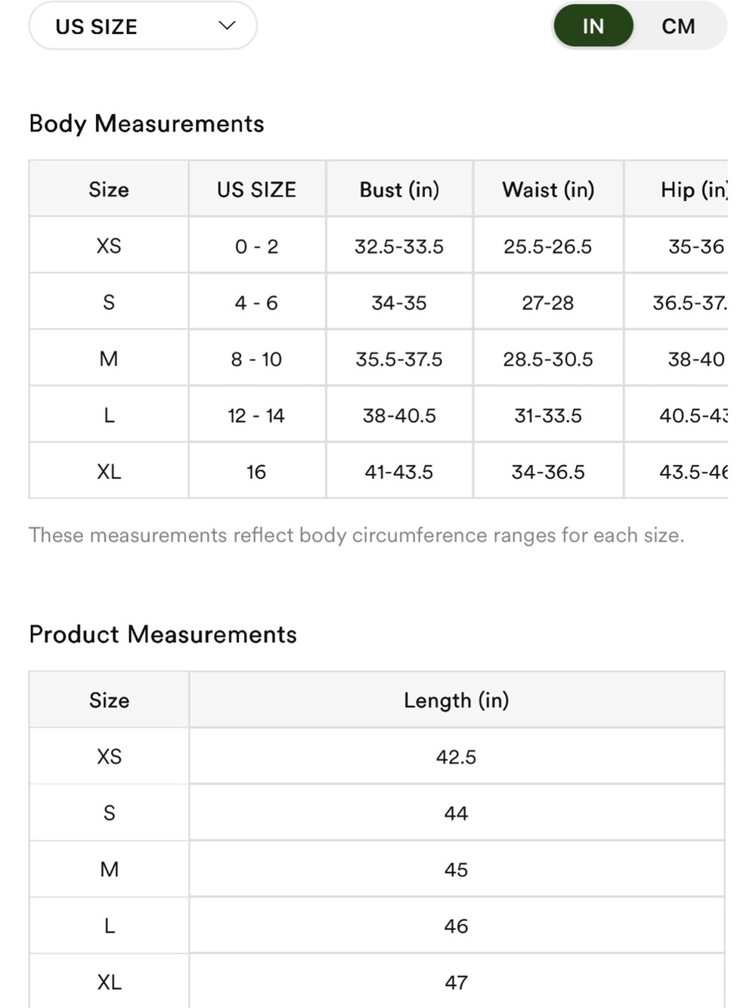Click the XS length value 42.5
The height and width of the screenshot is (1008, 756).
[457, 757]
